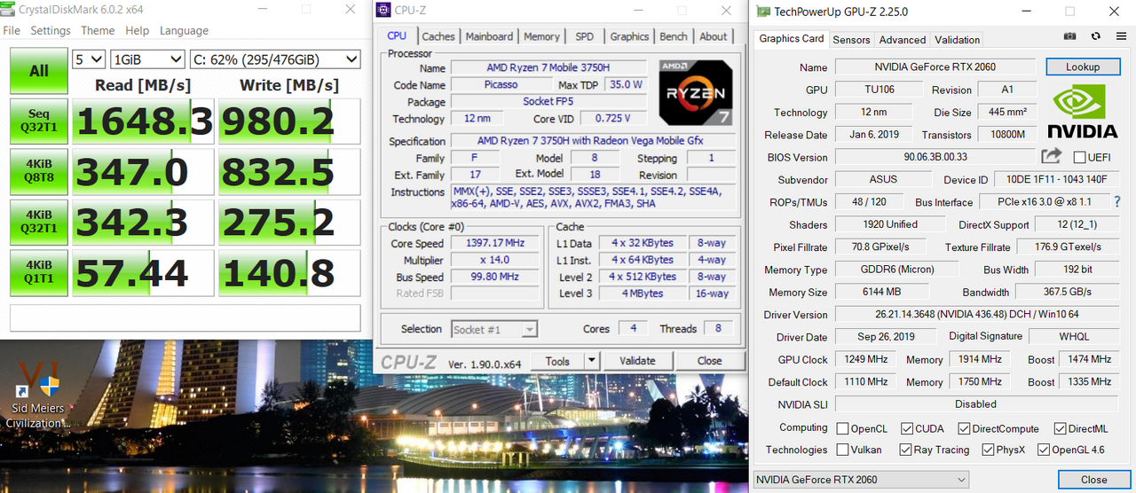Open the GPU-Z hamburger menu
The height and width of the screenshot is (493, 1136).
[1121, 36]
